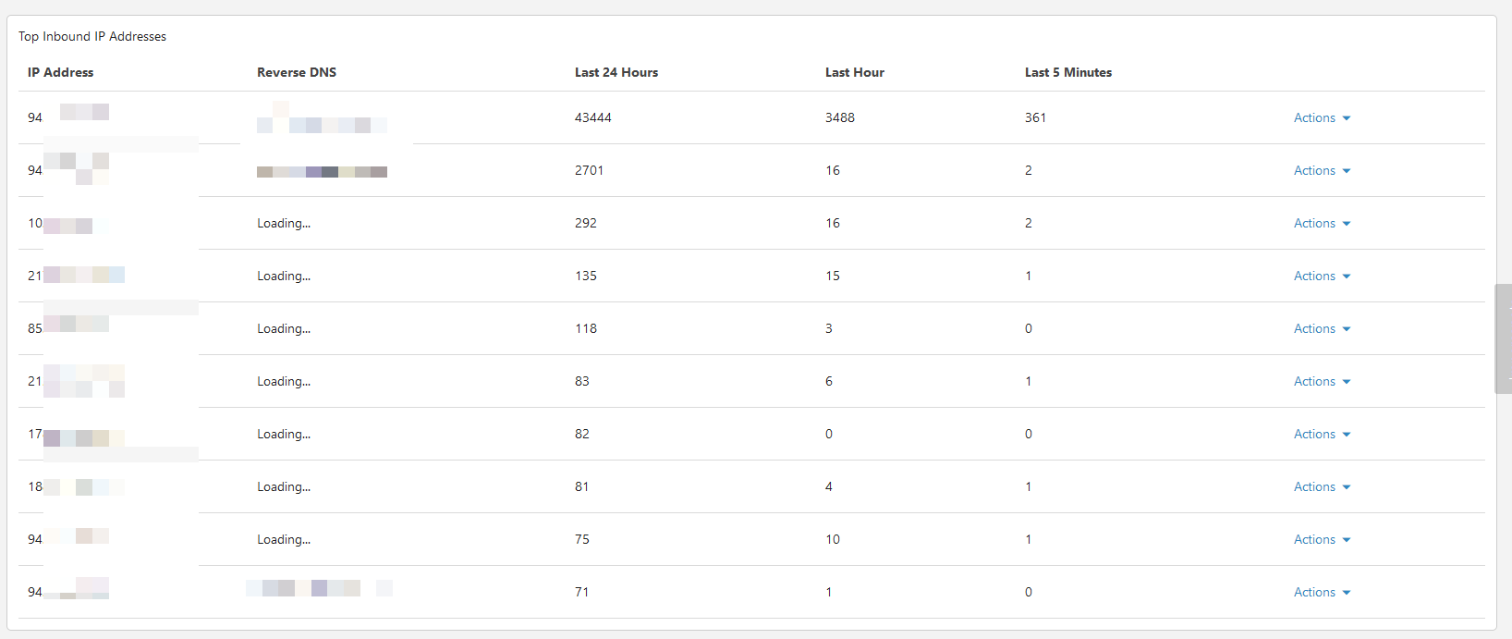Click the 43444 value in Last 24 Hours
Screen dimensions: 1512x639
tap(593, 118)
